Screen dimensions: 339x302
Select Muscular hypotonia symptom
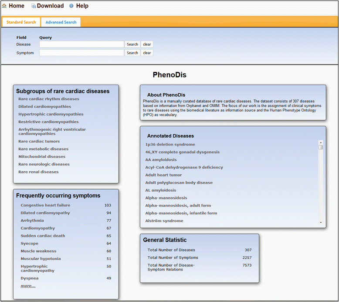[x=41, y=259]
